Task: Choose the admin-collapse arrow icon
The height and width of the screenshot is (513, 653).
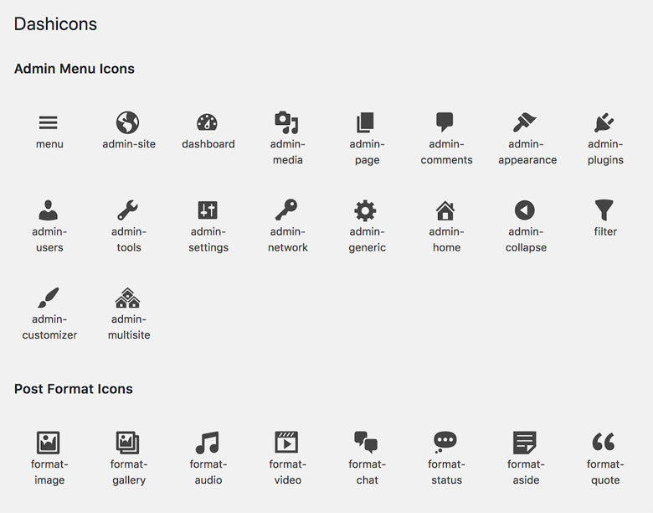Action: point(525,210)
